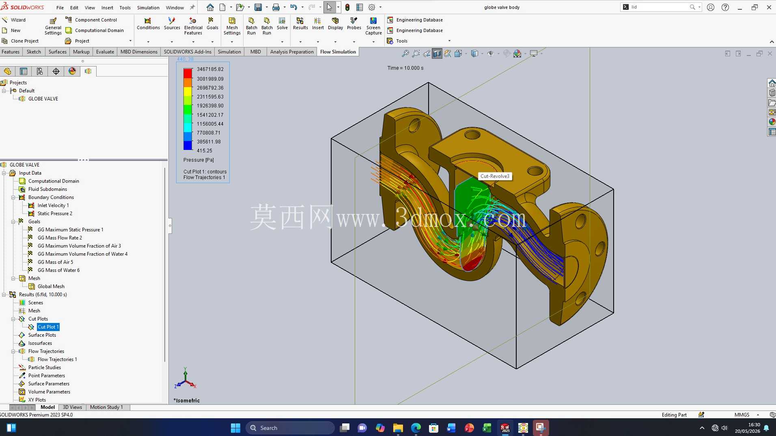Viewport: 776px width, 436px height.
Task: Click the Cut-Revolve3 tooltip label
Action: (495, 176)
